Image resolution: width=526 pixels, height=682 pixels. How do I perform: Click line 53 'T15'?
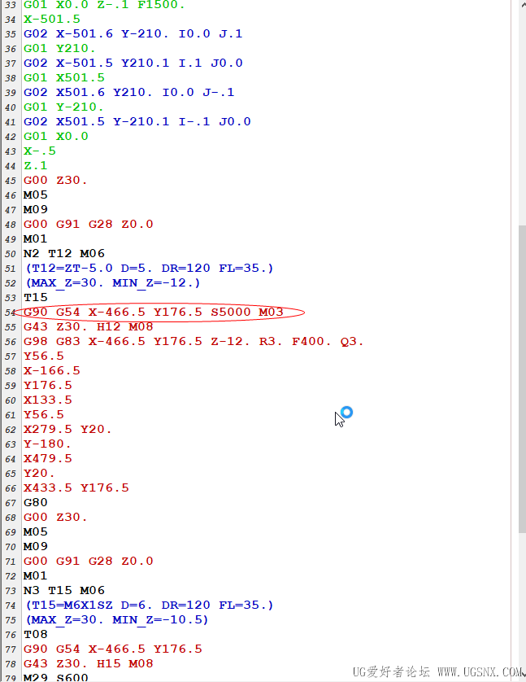35,298
